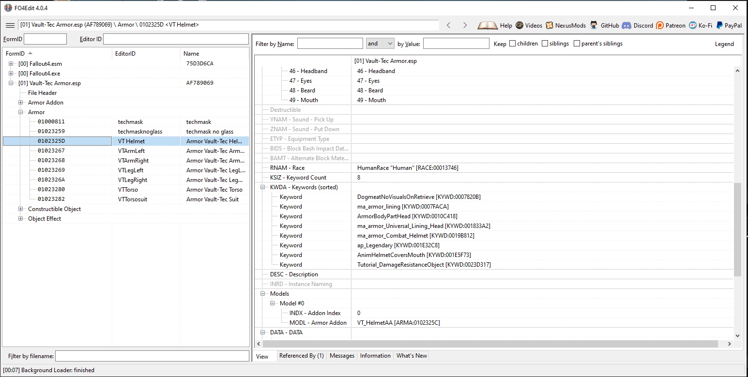
Task: Collapse the Armor group
Action: (x=21, y=112)
